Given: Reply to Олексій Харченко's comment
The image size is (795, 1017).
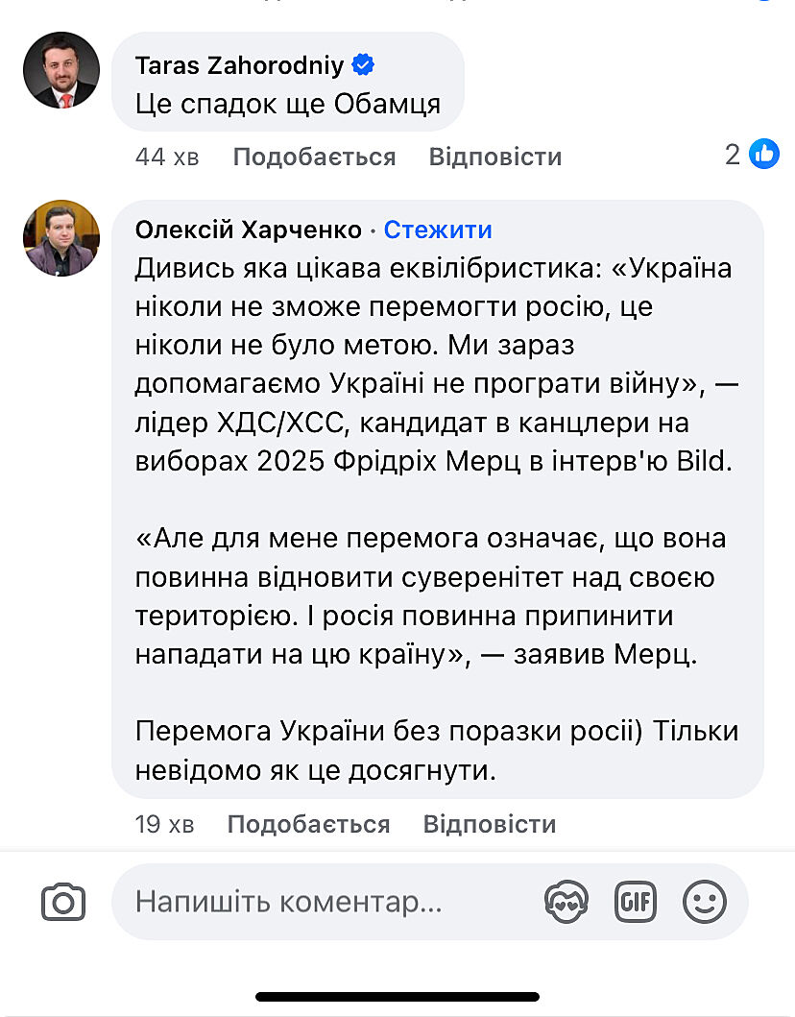Looking at the screenshot, I should (490, 824).
